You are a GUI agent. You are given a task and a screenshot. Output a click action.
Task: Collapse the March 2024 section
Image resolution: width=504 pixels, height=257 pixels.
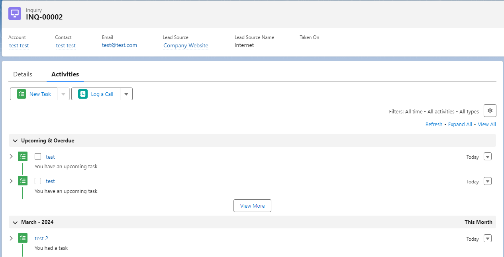pyautogui.click(x=15, y=222)
